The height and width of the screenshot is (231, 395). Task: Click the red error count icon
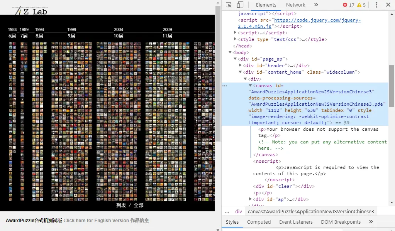click(x=345, y=5)
